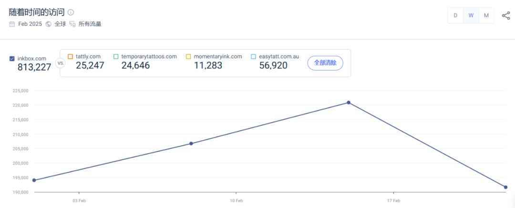Viewport: 515px width, 208px height.
Task: Click the 全球 region label
Action: 60,24
